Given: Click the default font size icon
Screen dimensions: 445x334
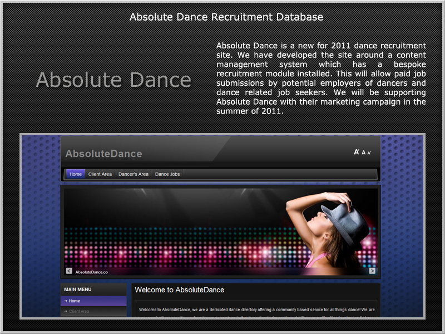Looking at the screenshot, I should coord(364,153).
